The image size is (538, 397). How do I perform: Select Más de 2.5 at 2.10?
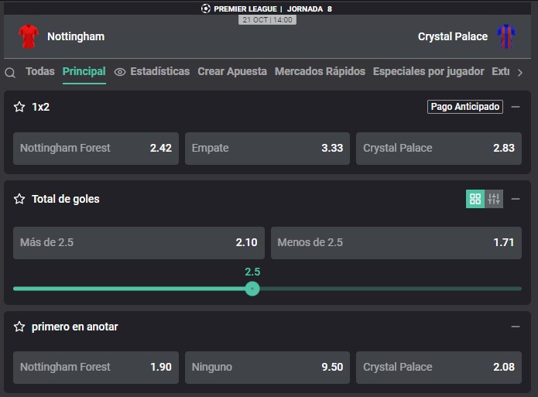point(139,242)
